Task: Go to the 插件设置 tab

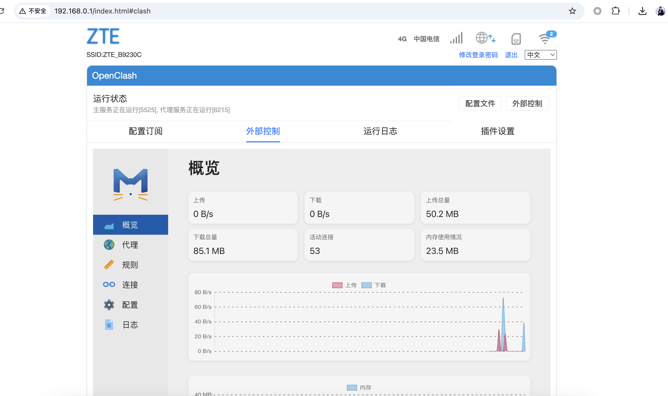Action: tap(498, 131)
